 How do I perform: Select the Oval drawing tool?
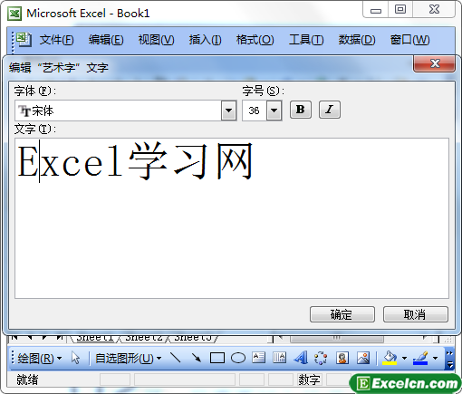(x=238, y=358)
